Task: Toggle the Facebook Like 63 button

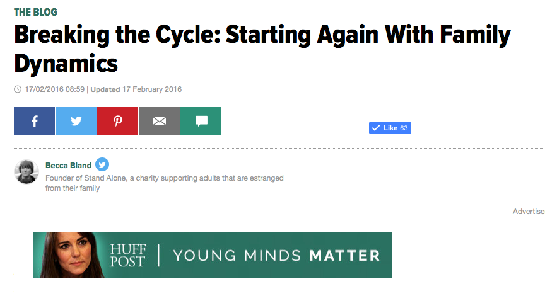Action: [x=390, y=128]
